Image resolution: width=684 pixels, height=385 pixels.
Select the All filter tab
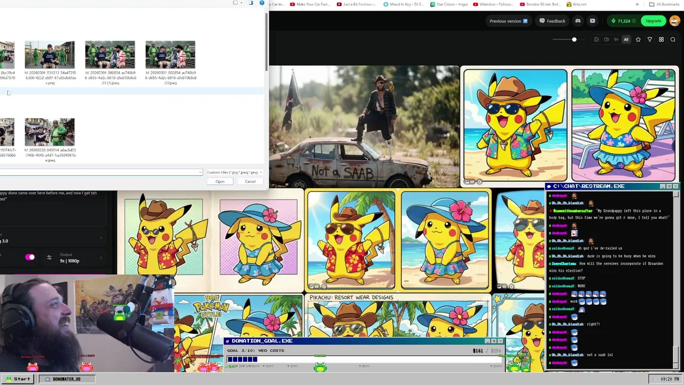(626, 40)
